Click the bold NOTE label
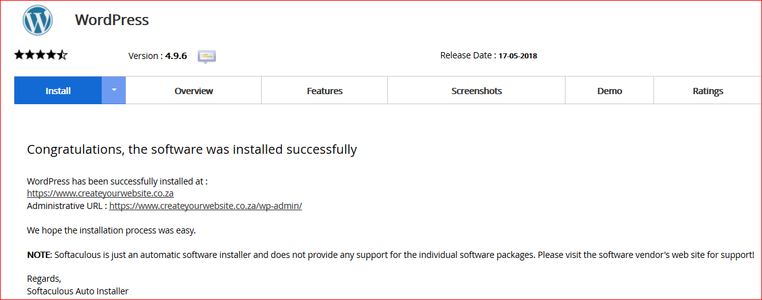762x300 pixels. pos(38,255)
